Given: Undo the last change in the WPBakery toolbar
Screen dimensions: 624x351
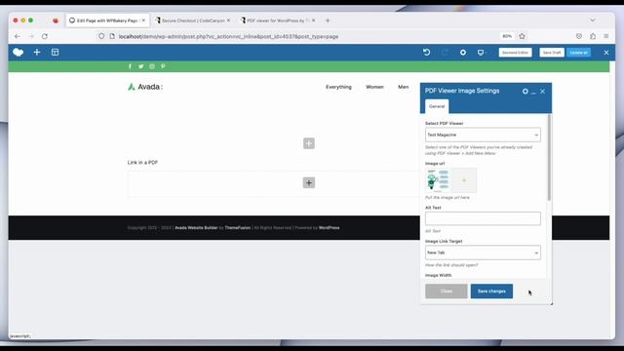Looking at the screenshot, I should pyautogui.click(x=427, y=52).
